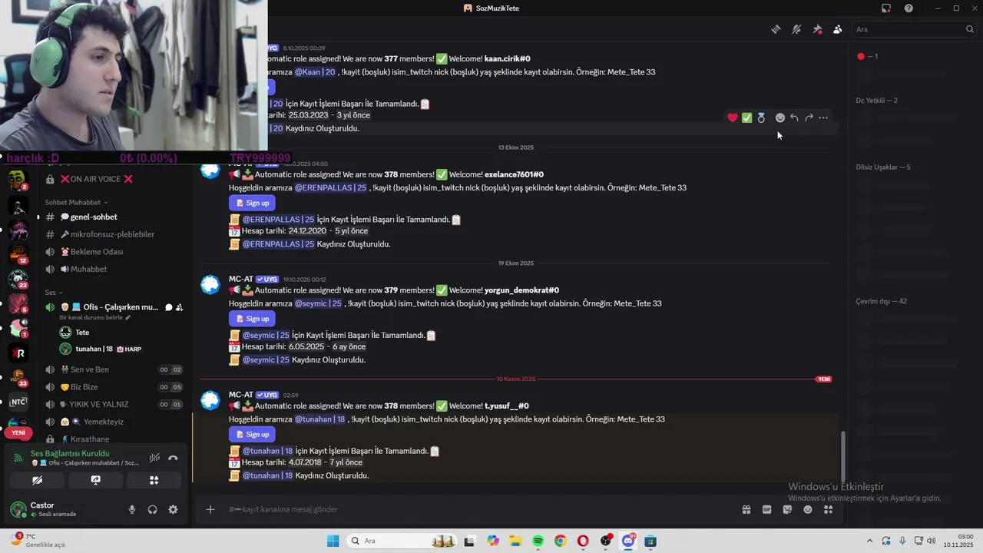Open sticker picker in message bar
The width and height of the screenshot is (983, 553).
[x=787, y=509]
